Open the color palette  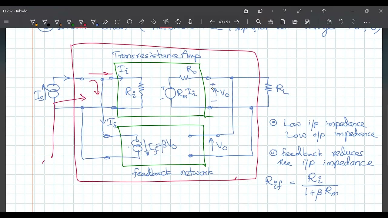(x=178, y=22)
